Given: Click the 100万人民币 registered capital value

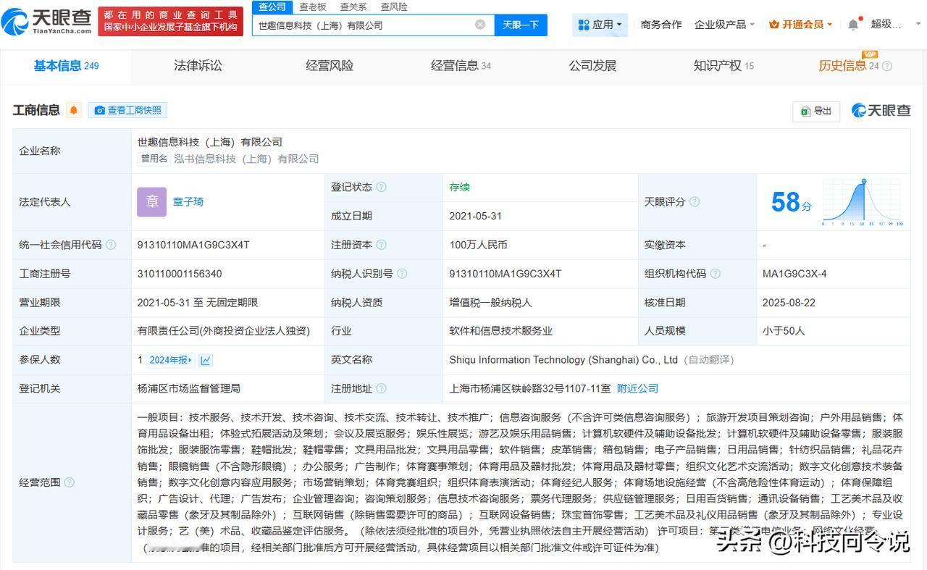Looking at the screenshot, I should pos(478,245).
